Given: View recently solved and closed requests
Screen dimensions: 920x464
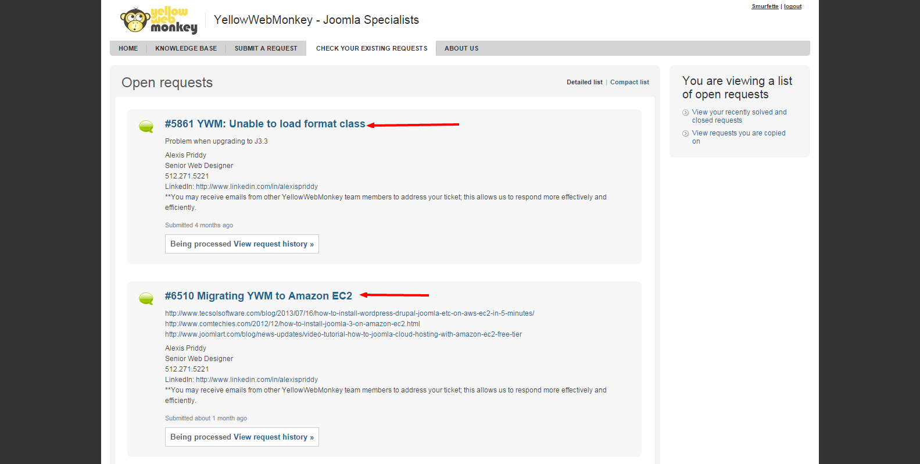Looking at the screenshot, I should pos(739,116).
